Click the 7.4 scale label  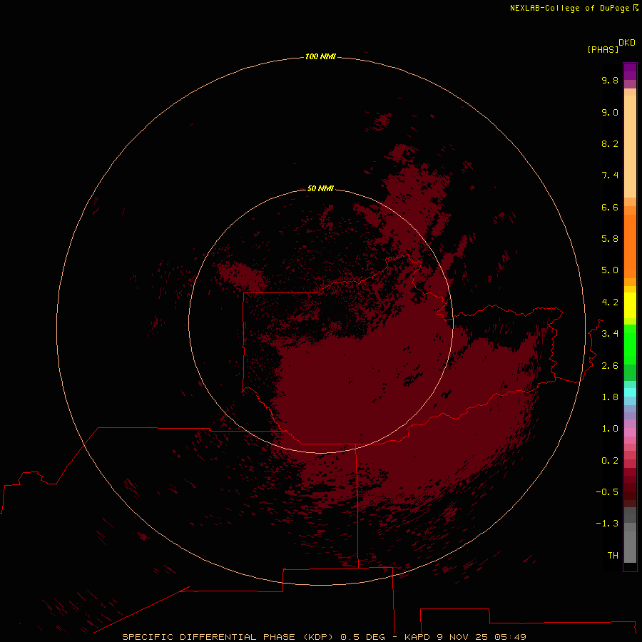coord(610,175)
